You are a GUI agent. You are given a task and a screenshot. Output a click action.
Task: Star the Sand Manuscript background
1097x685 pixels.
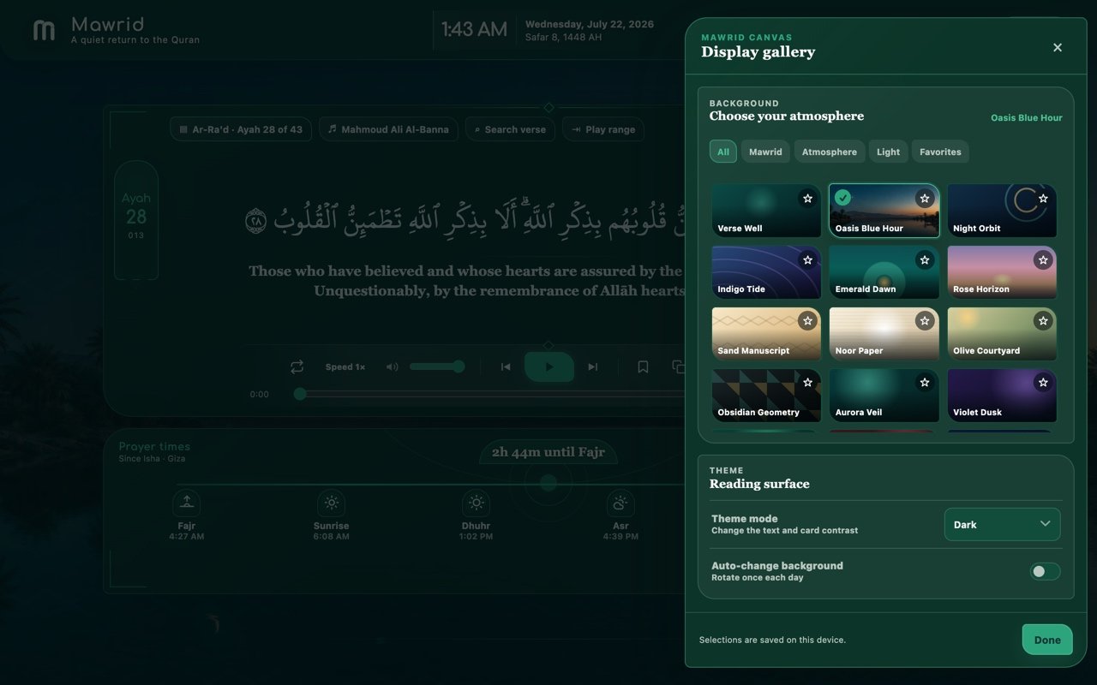807,321
